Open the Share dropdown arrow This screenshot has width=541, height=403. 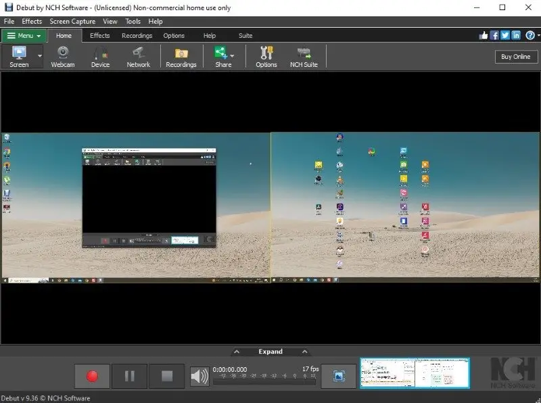click(233, 57)
